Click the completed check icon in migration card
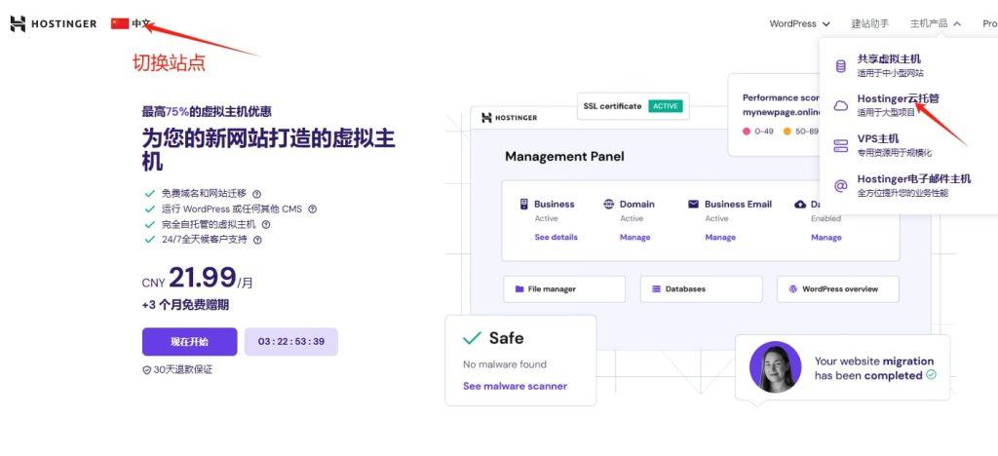Viewport: 998px width, 456px height. 931,375
